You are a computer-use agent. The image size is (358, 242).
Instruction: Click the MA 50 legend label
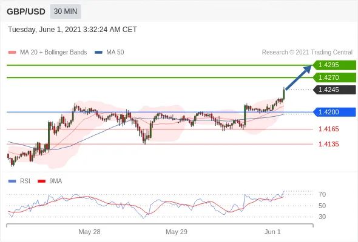pos(115,53)
